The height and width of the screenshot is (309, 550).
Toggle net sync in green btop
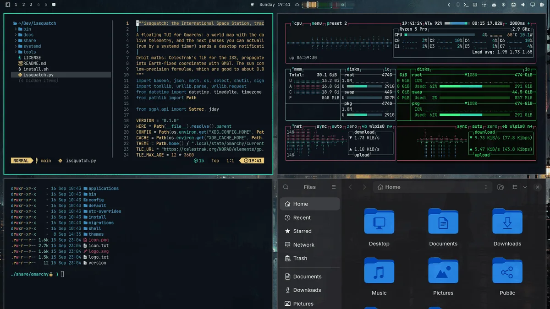point(462,126)
